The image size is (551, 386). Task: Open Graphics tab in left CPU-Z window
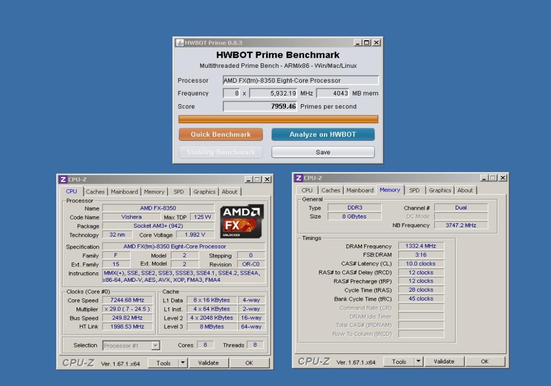(204, 191)
